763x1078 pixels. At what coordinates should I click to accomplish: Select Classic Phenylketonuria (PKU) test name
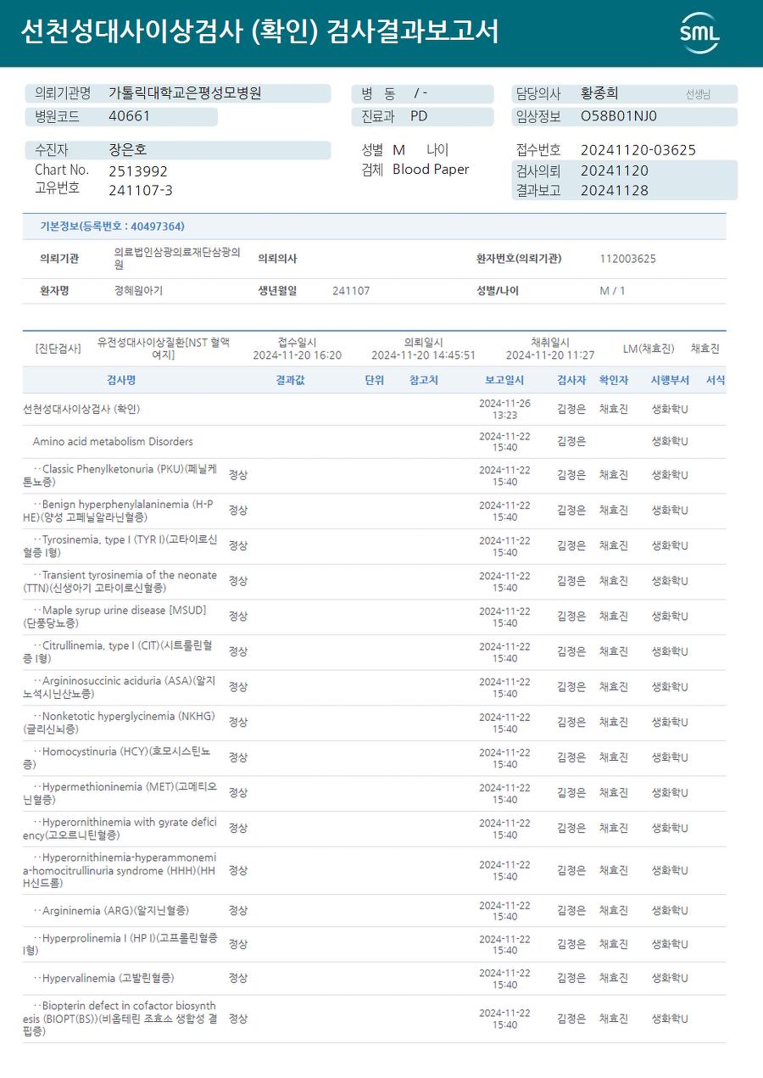(120, 475)
